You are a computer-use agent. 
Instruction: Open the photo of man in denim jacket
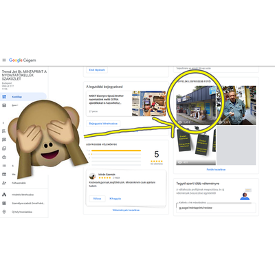click(236, 105)
